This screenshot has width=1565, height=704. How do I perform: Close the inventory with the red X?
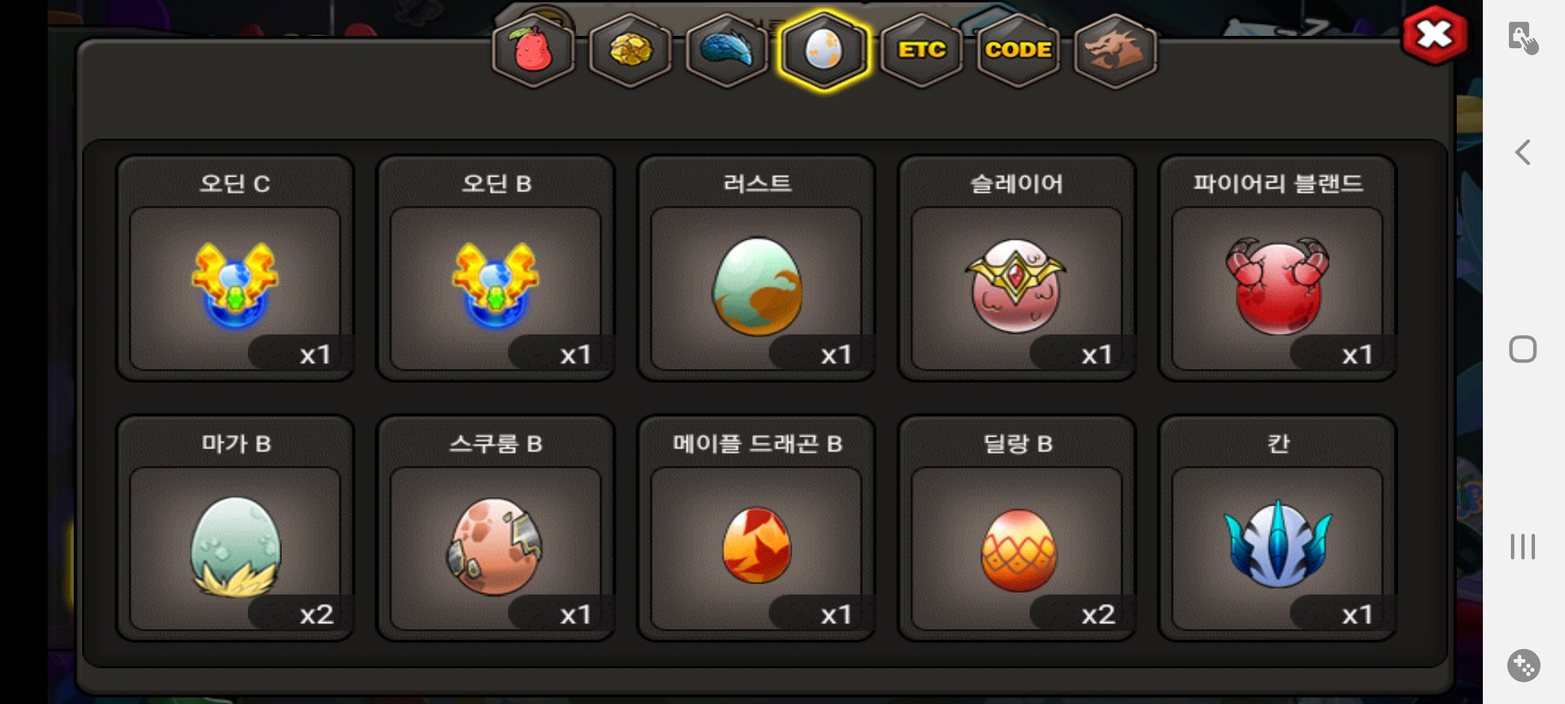point(1435,35)
